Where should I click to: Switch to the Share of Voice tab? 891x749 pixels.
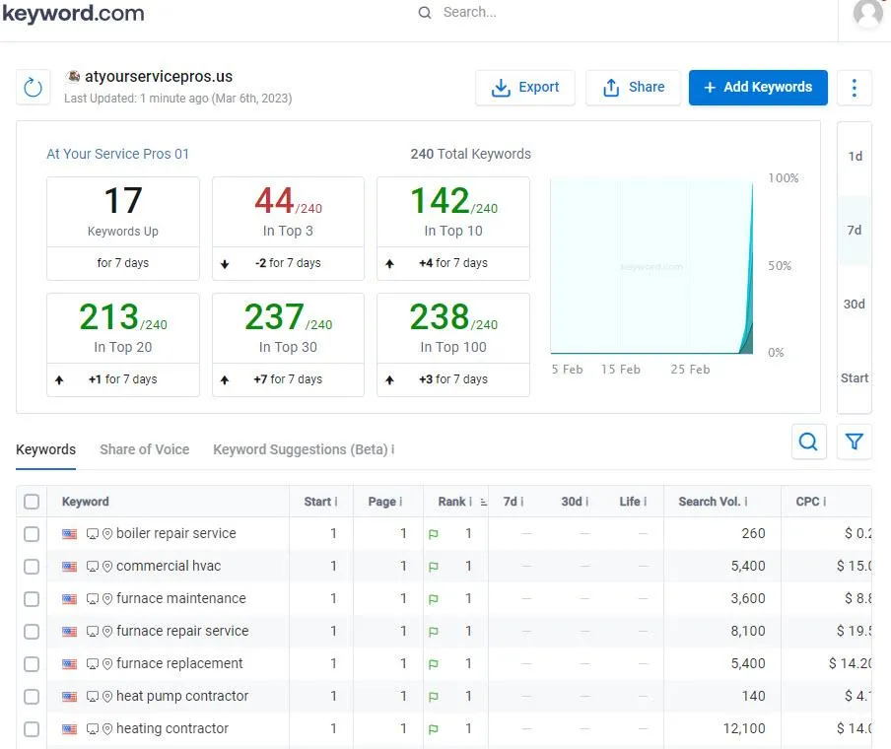tap(144, 449)
